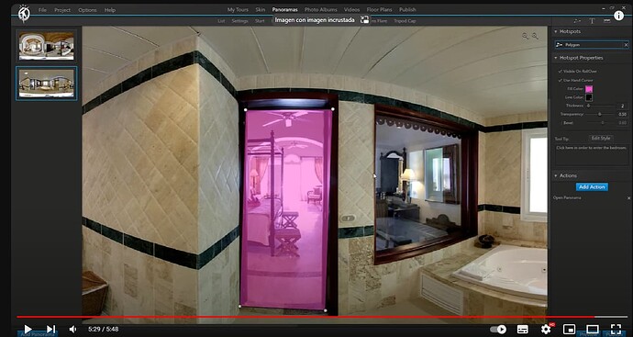
Task: Open YouTube settings gear
Action: click(x=546, y=329)
